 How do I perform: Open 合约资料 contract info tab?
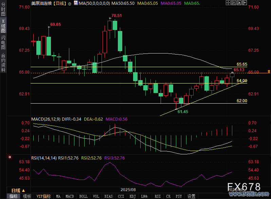pyautogui.click(x=3, y=62)
